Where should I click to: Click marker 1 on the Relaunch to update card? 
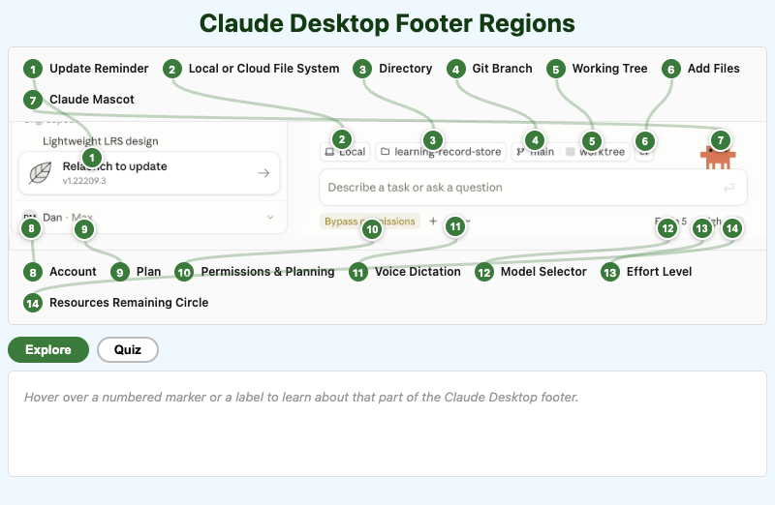coord(91,159)
